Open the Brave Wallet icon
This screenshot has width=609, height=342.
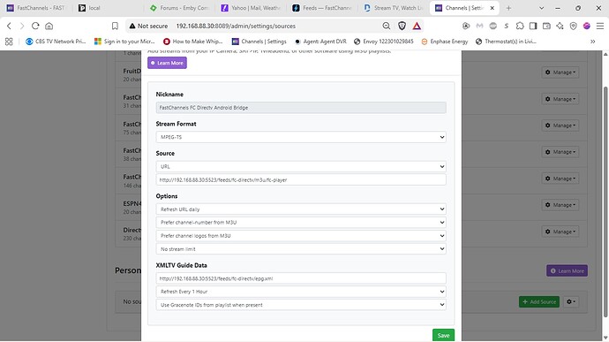546,26
